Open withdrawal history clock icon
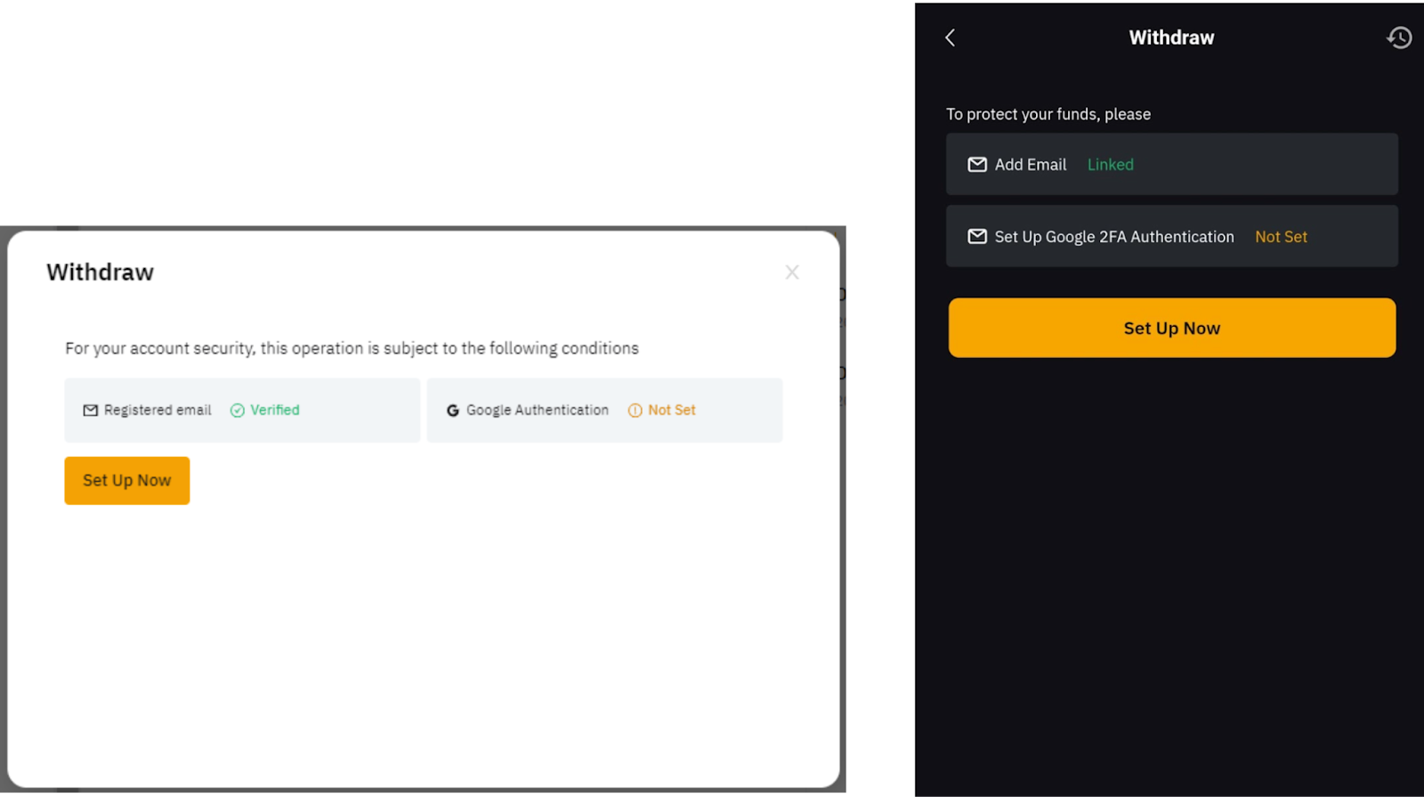The image size is (1424, 797). click(1399, 37)
